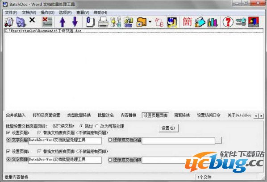Image resolution: width=267 pixels, height=182 pixels.
Task: Switch to the 关于BatchDoc tab
Action: 239,115
